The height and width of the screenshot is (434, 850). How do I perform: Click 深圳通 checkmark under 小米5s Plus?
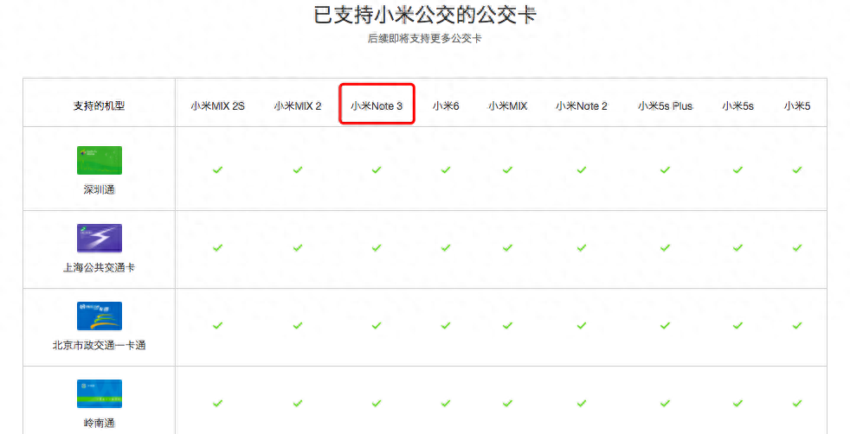pos(665,170)
